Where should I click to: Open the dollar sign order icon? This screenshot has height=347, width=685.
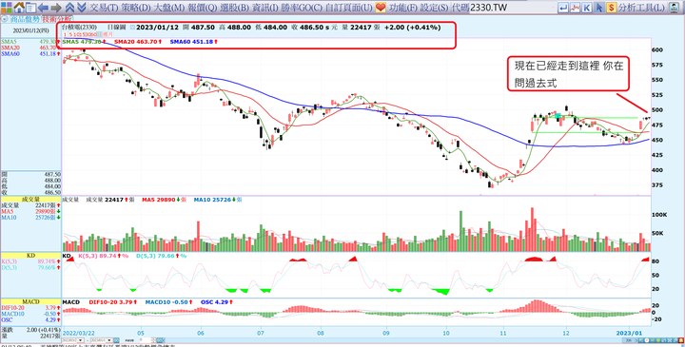(611, 8)
